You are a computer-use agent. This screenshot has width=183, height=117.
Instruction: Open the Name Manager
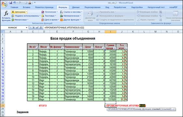(x=90, y=16)
